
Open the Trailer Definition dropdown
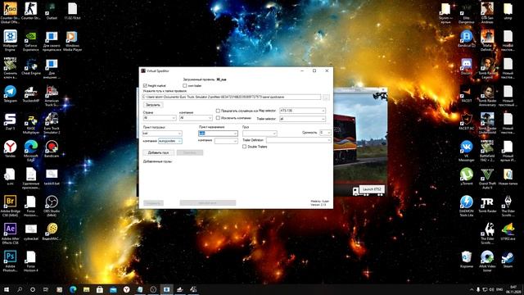pos(298,140)
